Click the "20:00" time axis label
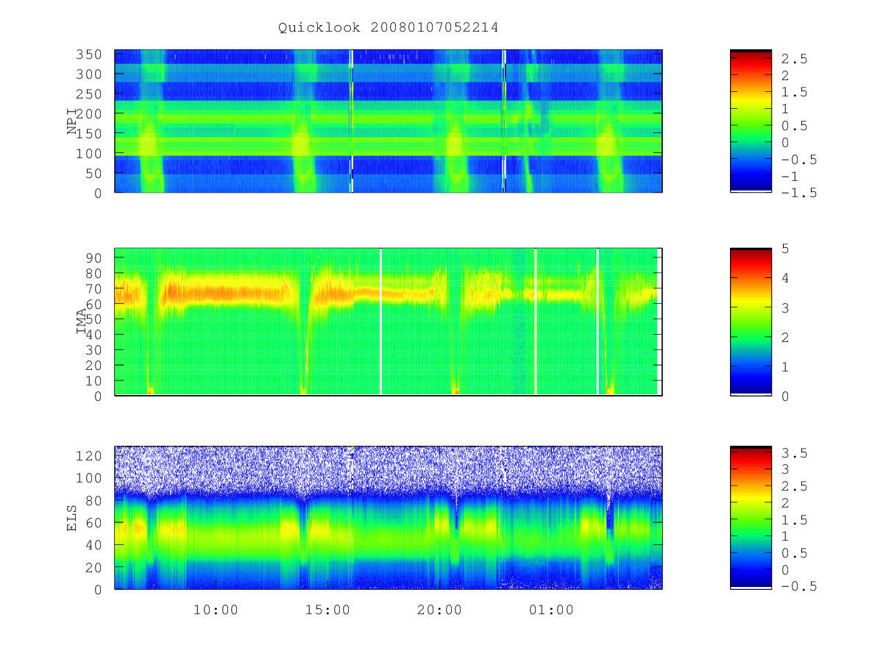 pos(439,611)
